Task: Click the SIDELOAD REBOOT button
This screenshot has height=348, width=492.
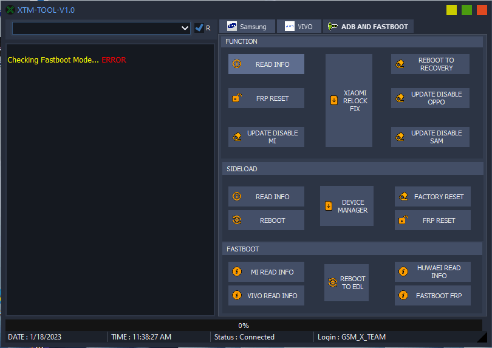Action: pyautogui.click(x=266, y=220)
